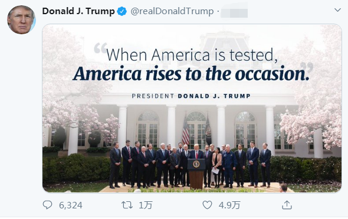Viewport: 348px width, 219px height.
Task: Retweet this post using the retweet icon
Action: (127, 205)
